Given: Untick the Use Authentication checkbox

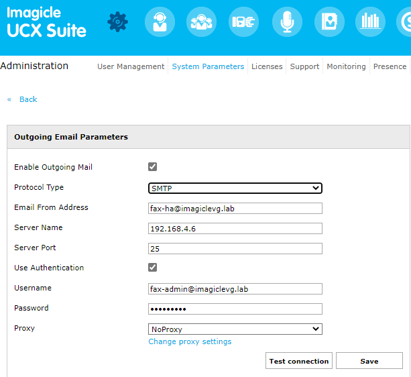Looking at the screenshot, I should 153,268.
